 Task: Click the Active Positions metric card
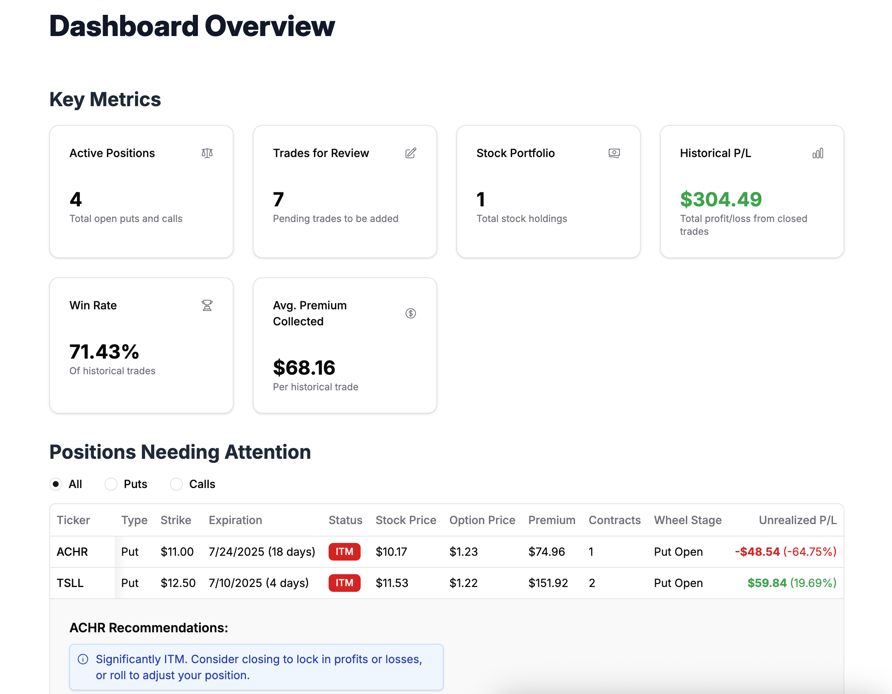[x=141, y=191]
